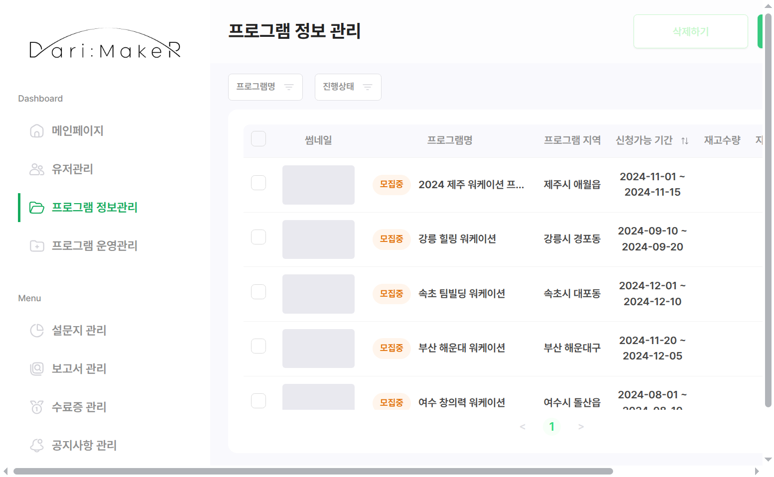Open the 여수 창의력 워케이션 program name
Screen dimensions: 774x477
[x=462, y=403]
